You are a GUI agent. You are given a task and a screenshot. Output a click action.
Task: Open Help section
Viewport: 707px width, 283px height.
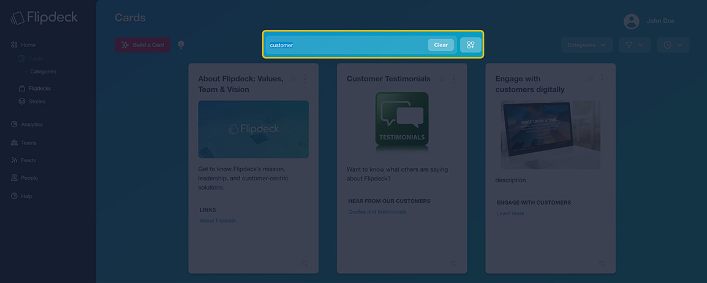coord(21,196)
